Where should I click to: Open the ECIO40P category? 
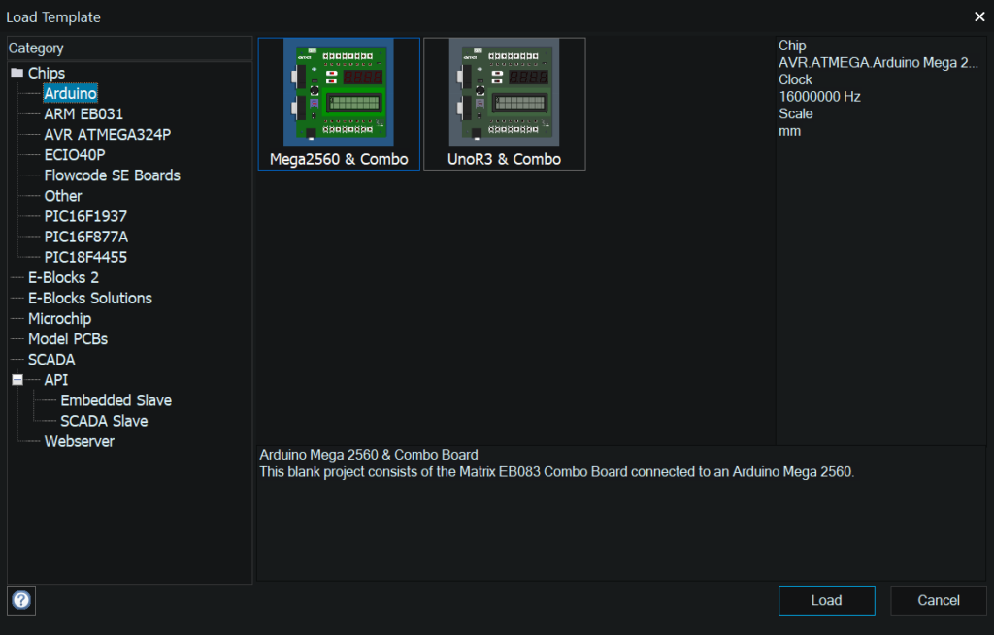[75, 154]
